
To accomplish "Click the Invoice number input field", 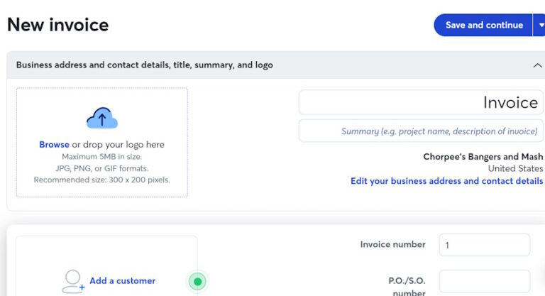I will pos(484,245).
